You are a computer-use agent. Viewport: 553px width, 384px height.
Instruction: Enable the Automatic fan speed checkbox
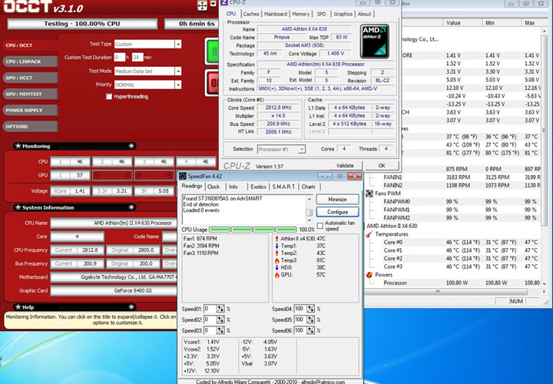(x=320, y=226)
